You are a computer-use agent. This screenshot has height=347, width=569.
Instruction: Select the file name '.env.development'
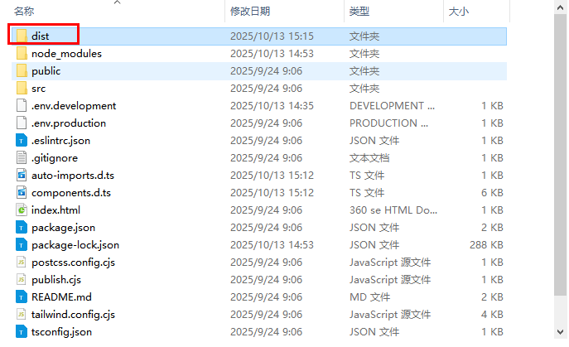pyautogui.click(x=74, y=106)
